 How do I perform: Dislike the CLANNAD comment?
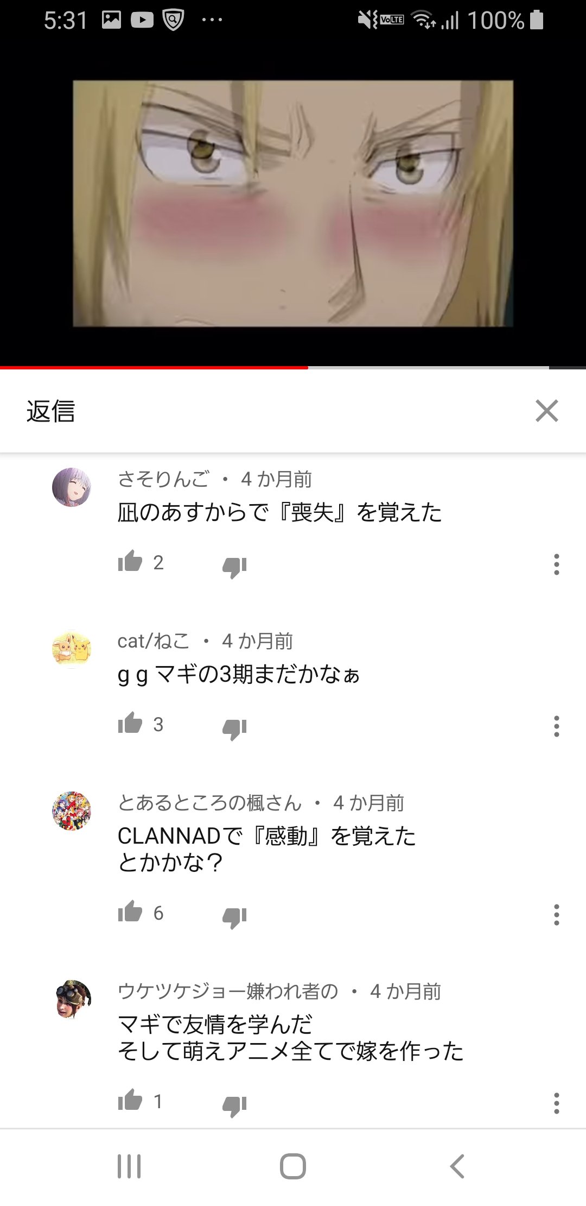[x=234, y=917]
